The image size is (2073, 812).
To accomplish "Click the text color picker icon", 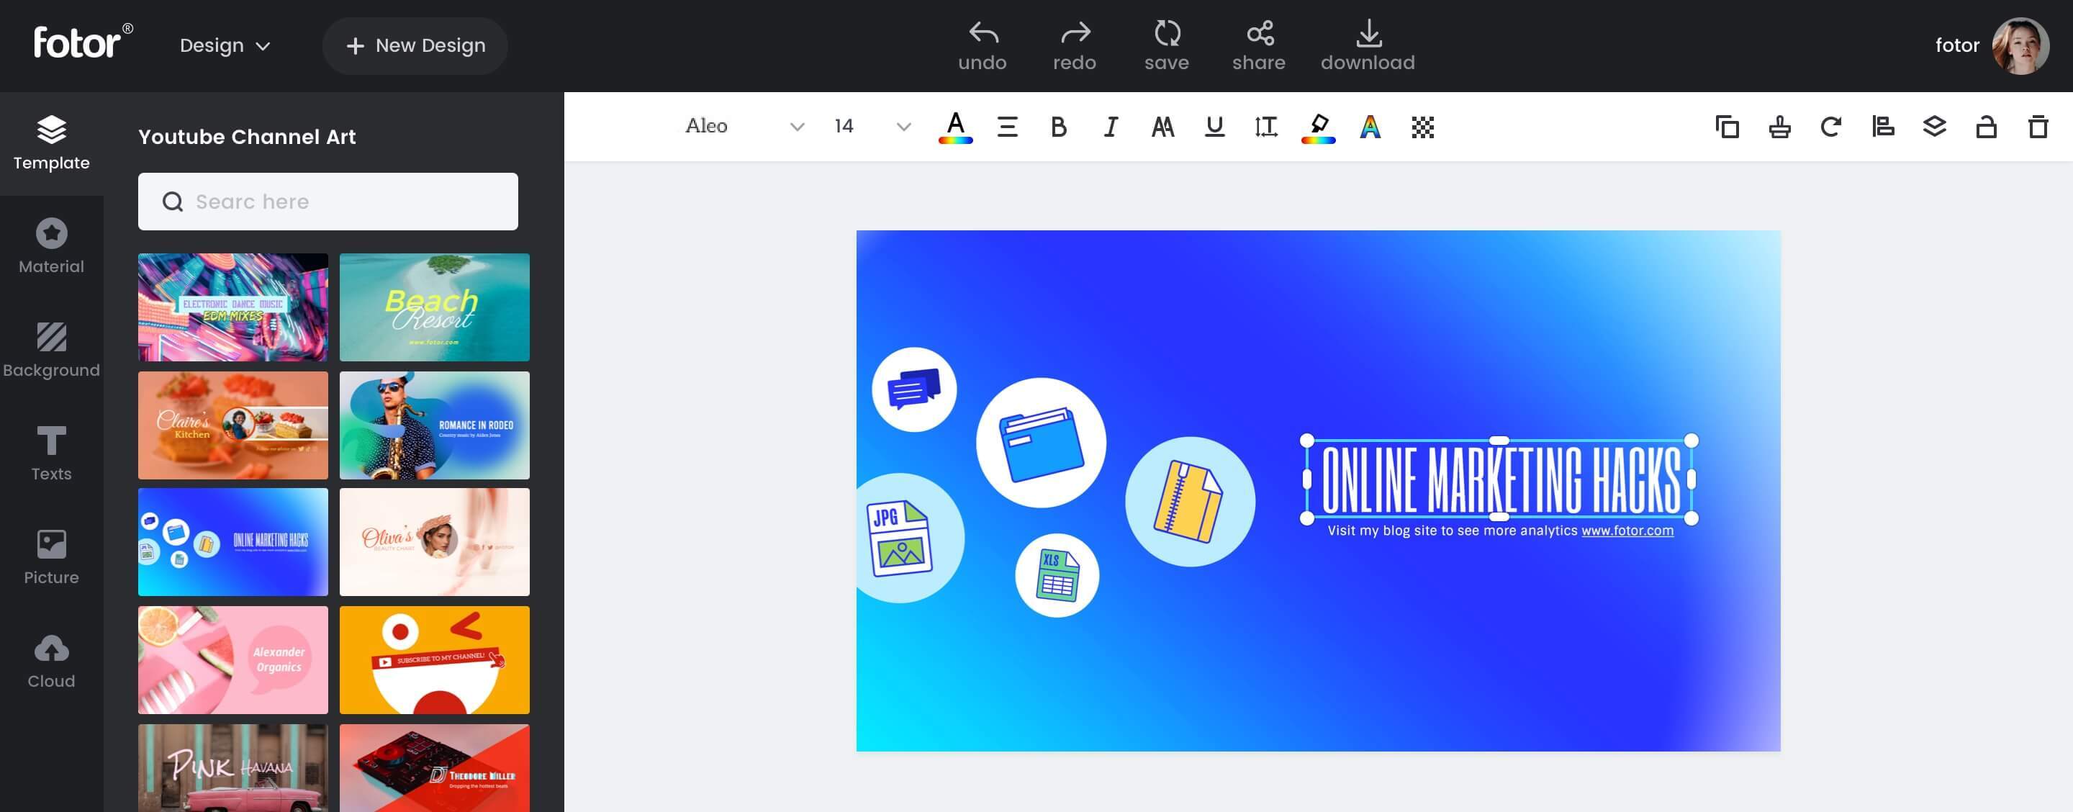I will [x=956, y=126].
